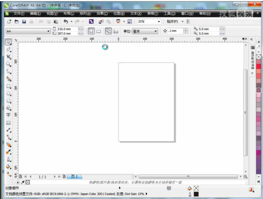
Task: Click the horizontal scrollbar thumb
Action: point(188,177)
